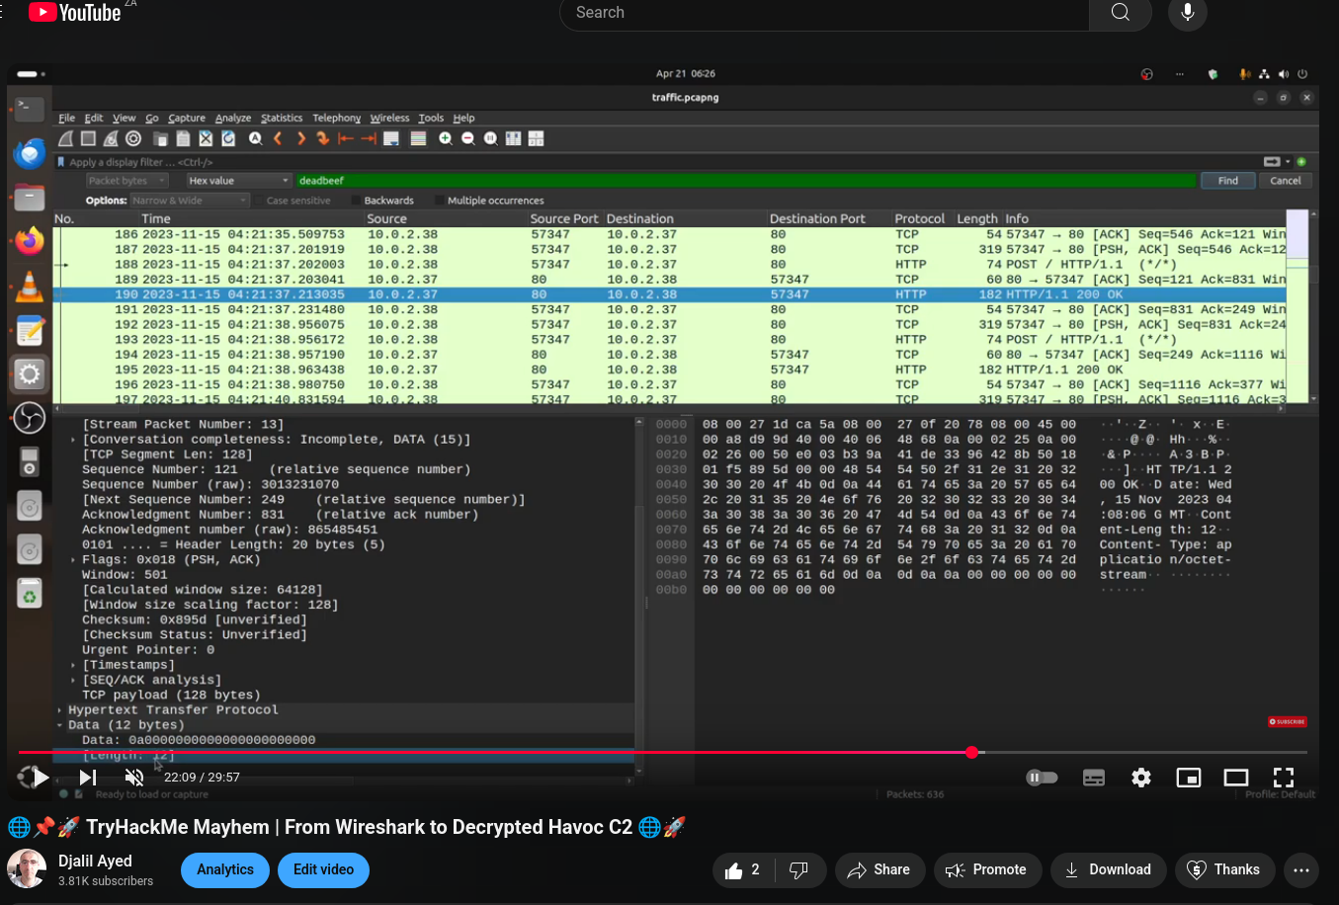This screenshot has height=905, width=1339.
Task: Click the red video progress bar scrubber
Action: pos(972,753)
